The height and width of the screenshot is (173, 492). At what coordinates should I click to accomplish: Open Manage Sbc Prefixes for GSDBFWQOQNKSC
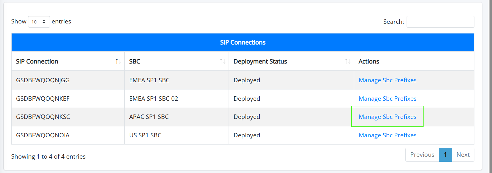[387, 117]
